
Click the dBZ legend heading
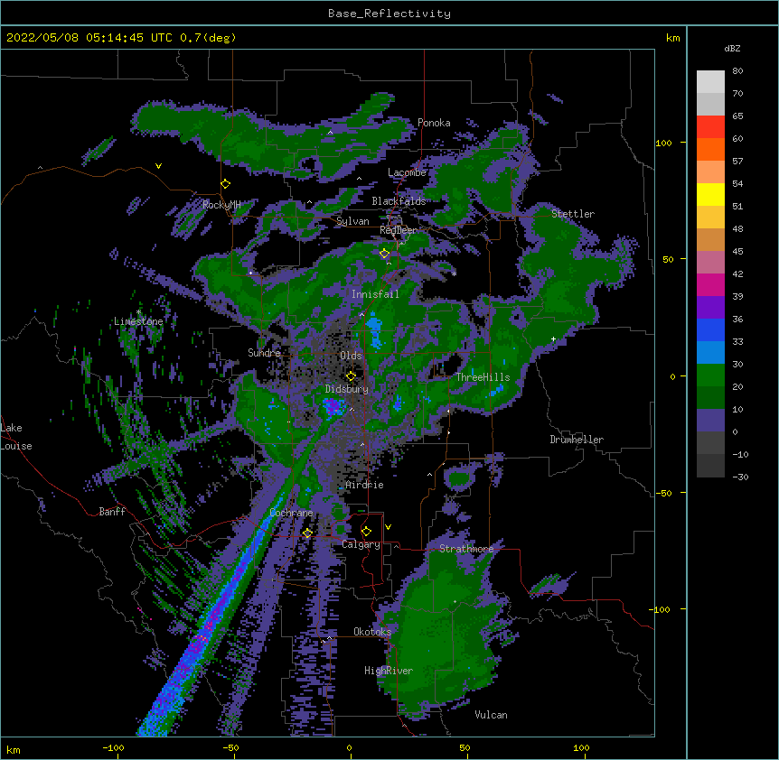click(732, 48)
